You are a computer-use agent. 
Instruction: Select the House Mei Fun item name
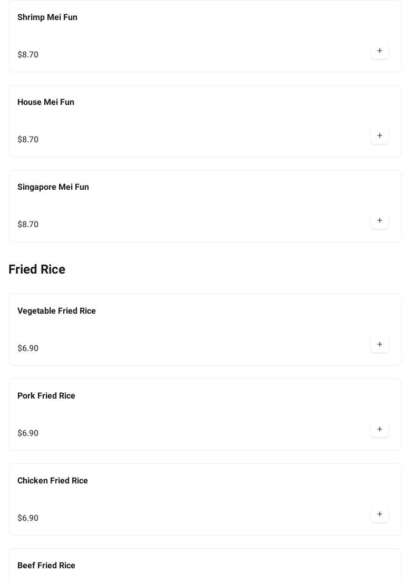point(46,102)
